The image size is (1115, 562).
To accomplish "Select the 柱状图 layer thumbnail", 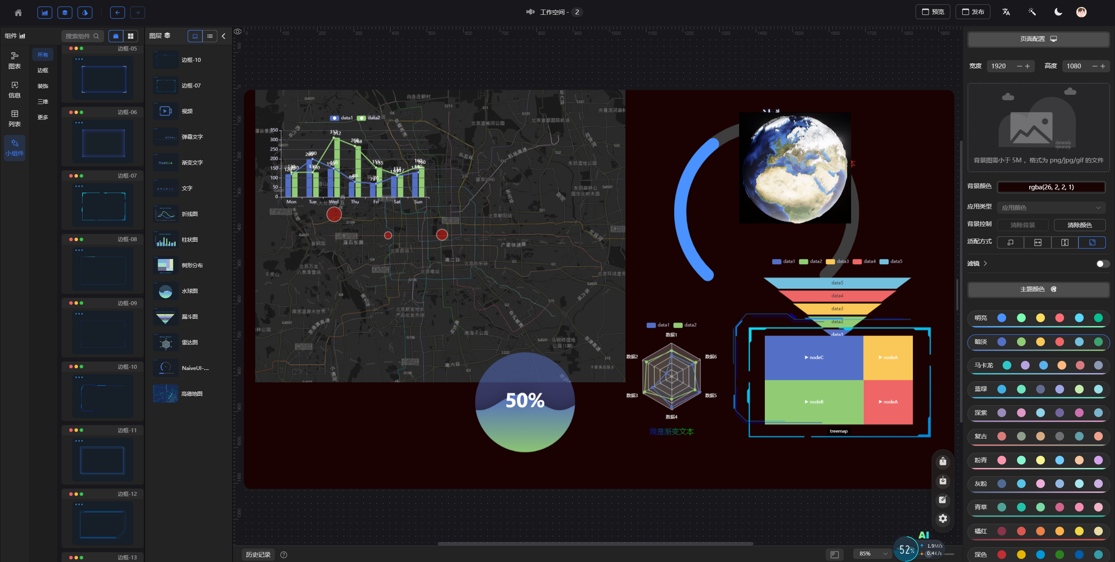I will click(x=166, y=239).
